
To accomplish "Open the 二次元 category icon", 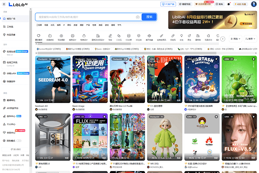I will (119, 36).
